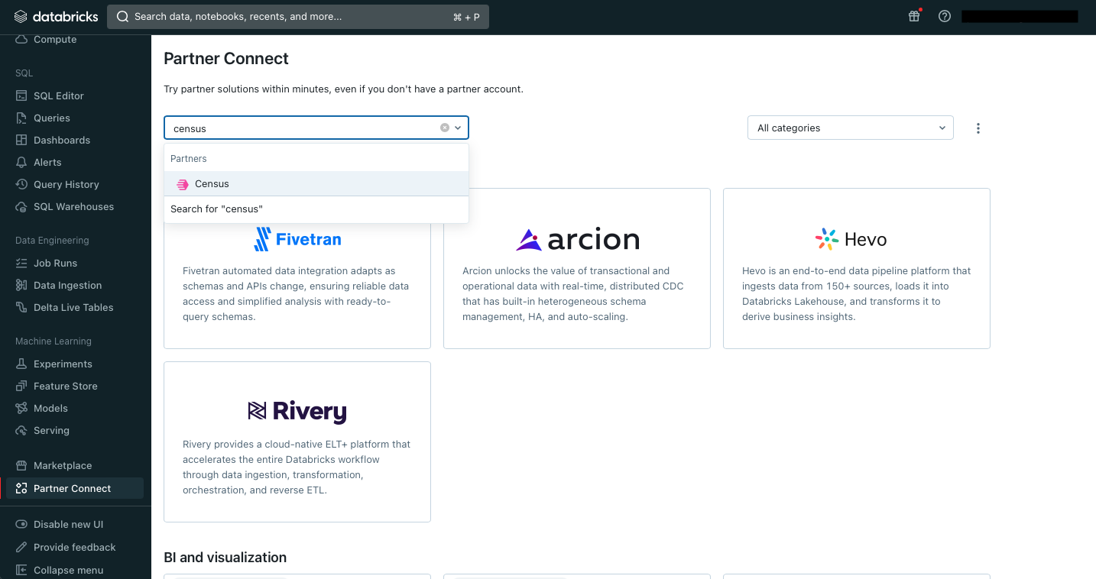Click the global search data notebooks bar

point(297,16)
